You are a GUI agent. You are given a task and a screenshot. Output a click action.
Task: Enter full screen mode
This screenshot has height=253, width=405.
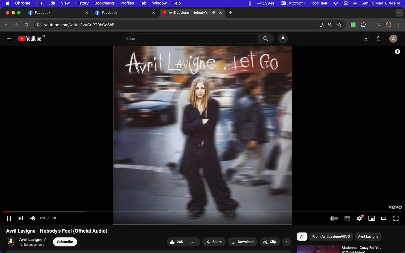click(x=396, y=218)
